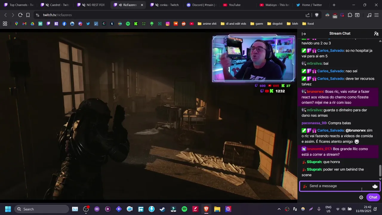The height and width of the screenshot is (215, 382).
Task: Open the emote picker in the message box
Action: pos(375,186)
